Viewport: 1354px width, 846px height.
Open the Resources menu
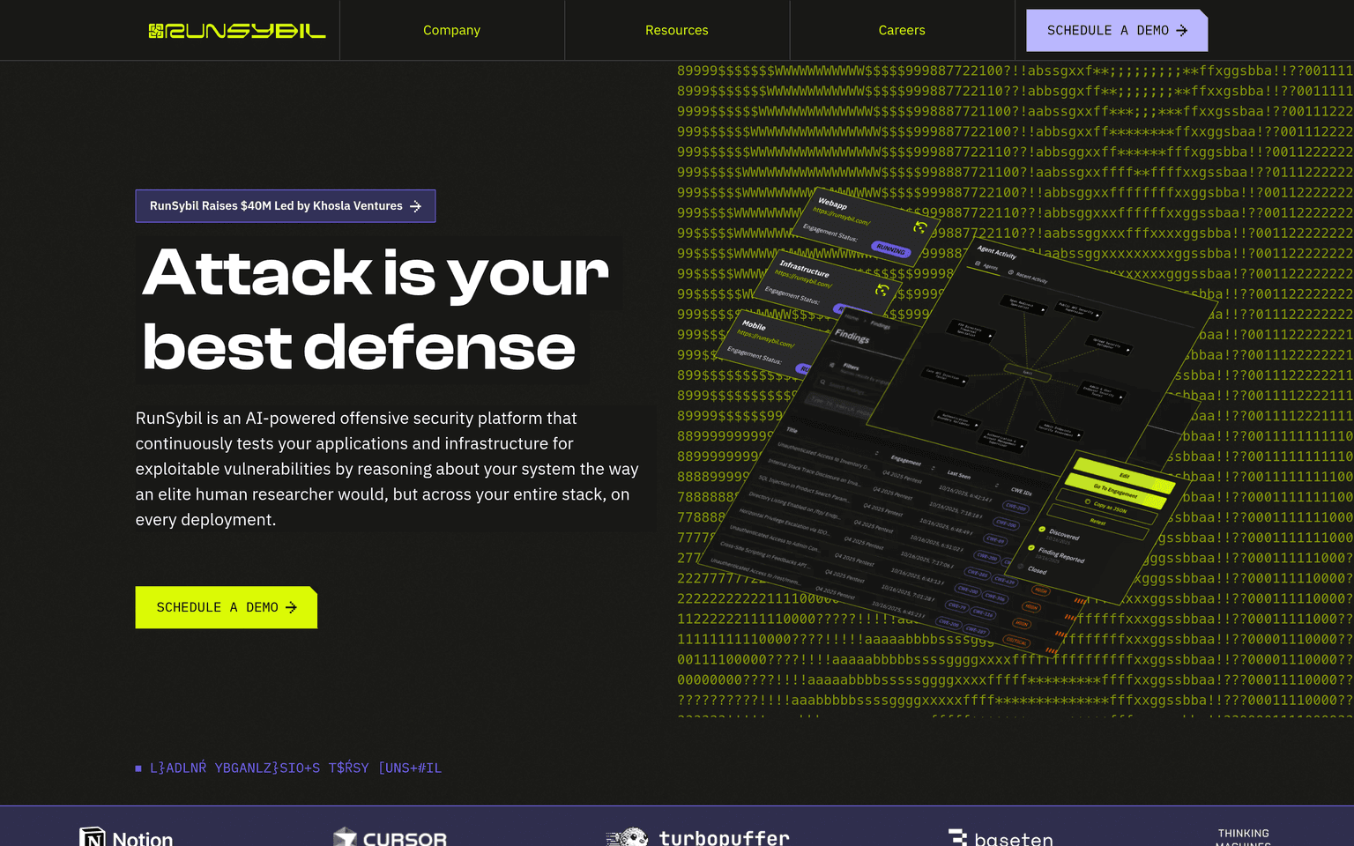(x=677, y=30)
